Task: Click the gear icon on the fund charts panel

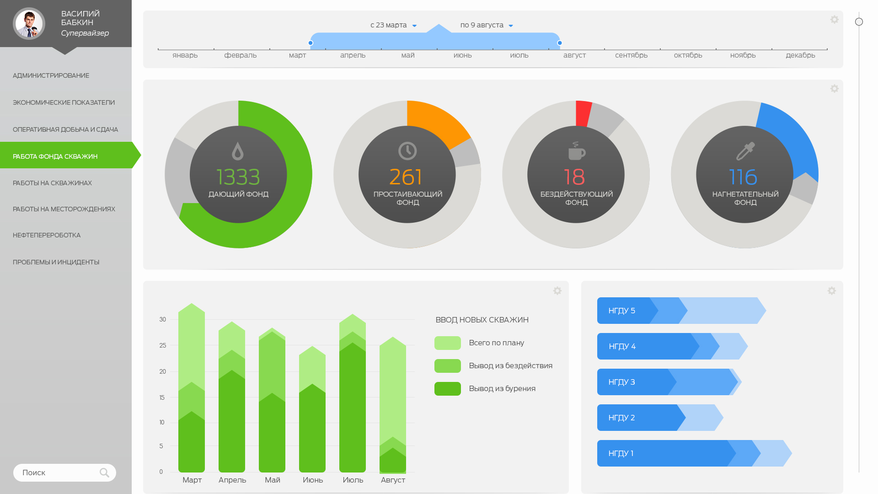Action: [834, 88]
